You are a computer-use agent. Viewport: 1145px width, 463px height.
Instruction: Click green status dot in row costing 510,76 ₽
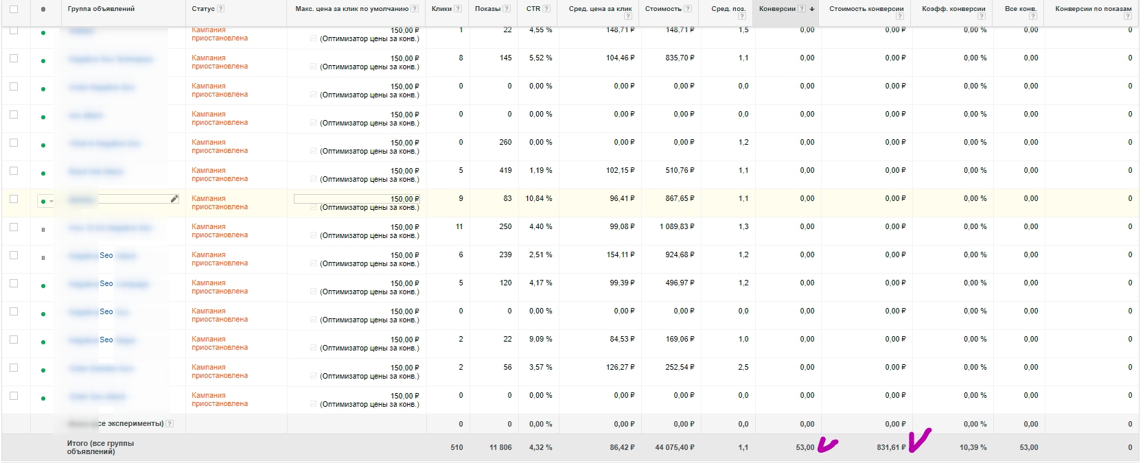43,174
